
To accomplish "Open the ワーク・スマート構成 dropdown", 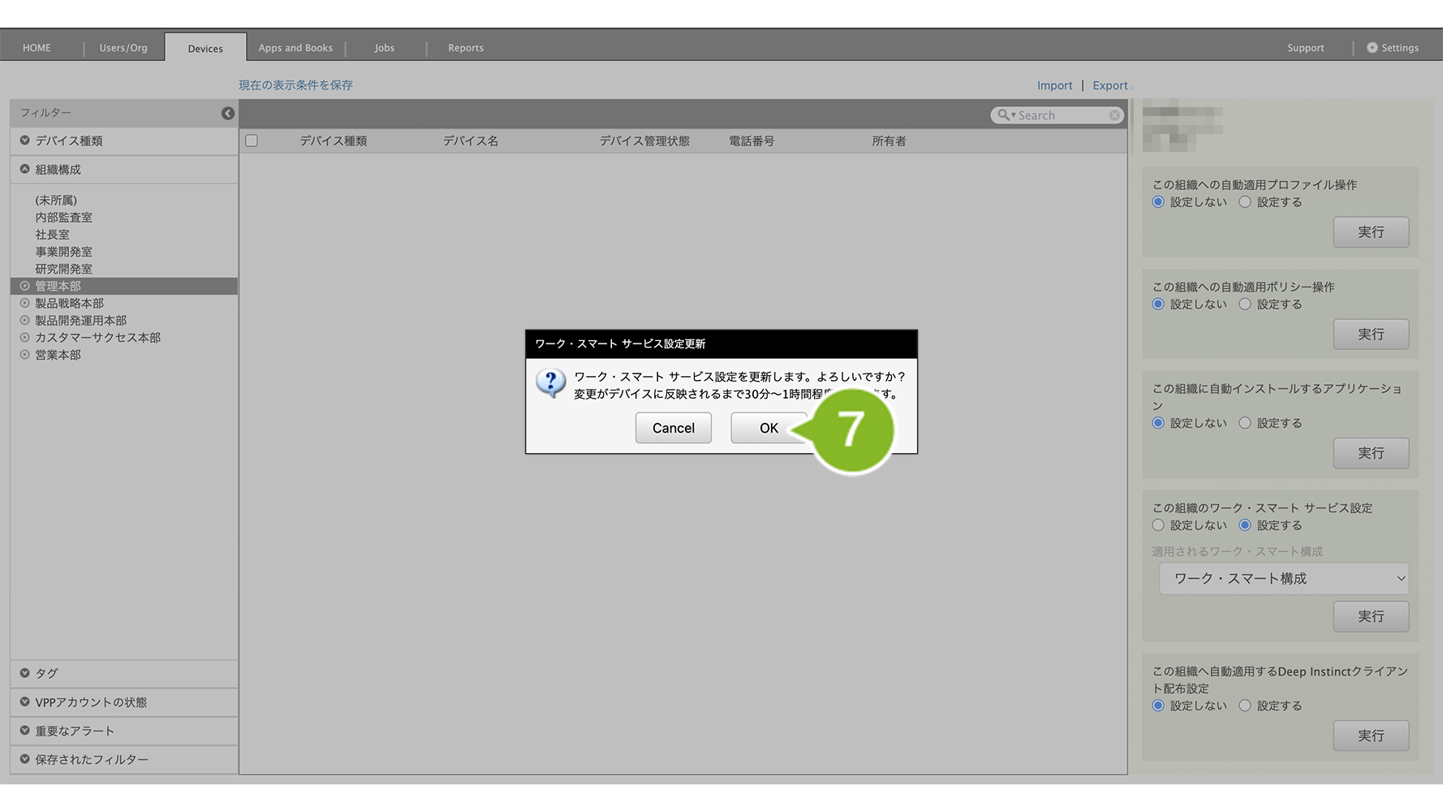I will click(1283, 579).
